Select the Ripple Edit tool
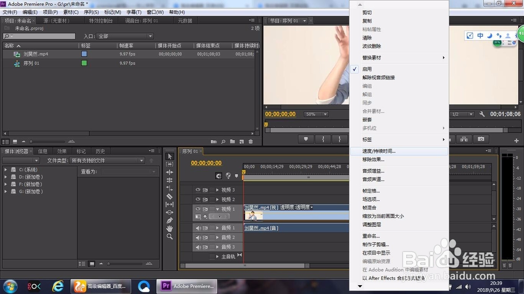The width and height of the screenshot is (524, 294). tap(169, 172)
